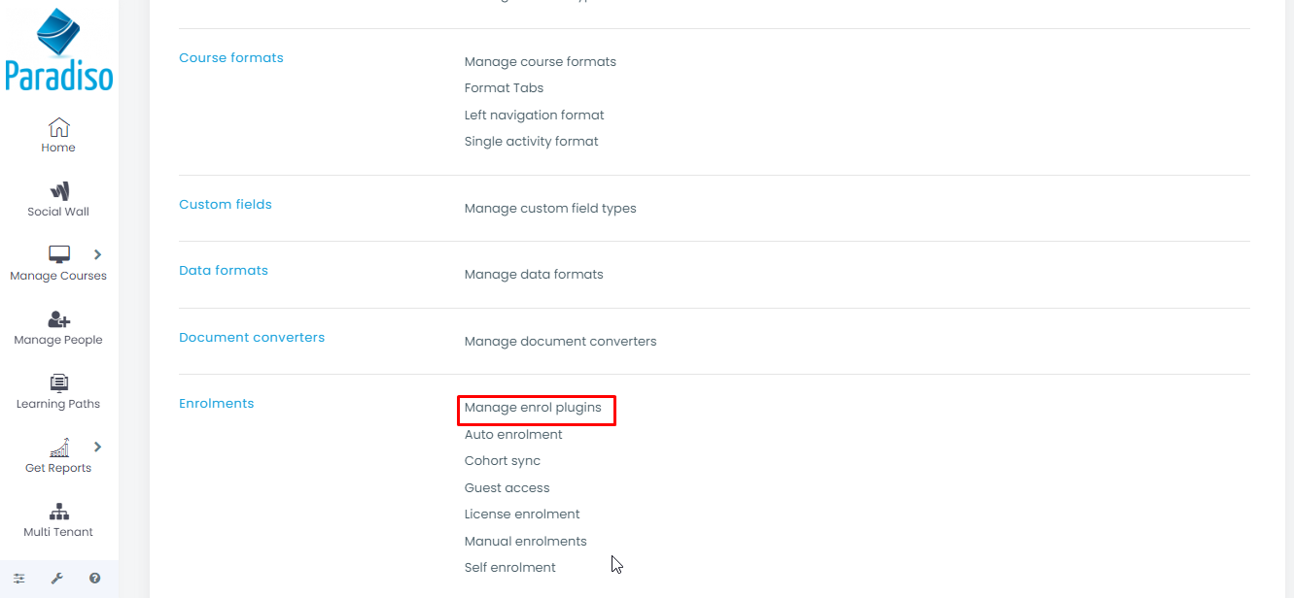This screenshot has height=598, width=1294.
Task: Click the Paradiso logo
Action: click(58, 50)
